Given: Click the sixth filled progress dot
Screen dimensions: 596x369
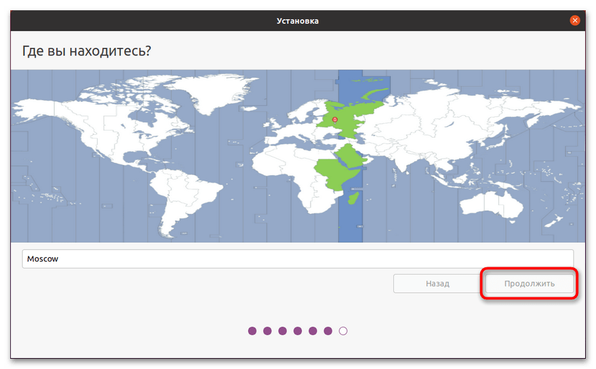Looking at the screenshot, I should coord(328,331).
